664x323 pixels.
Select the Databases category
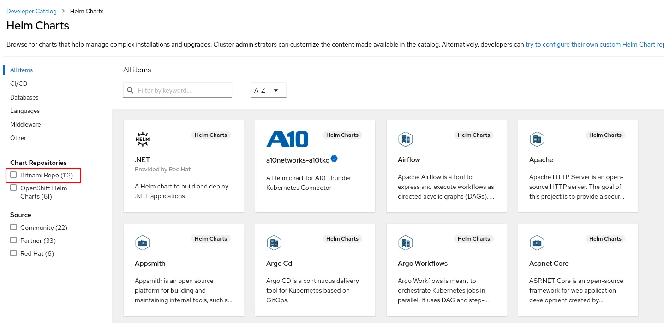click(24, 97)
